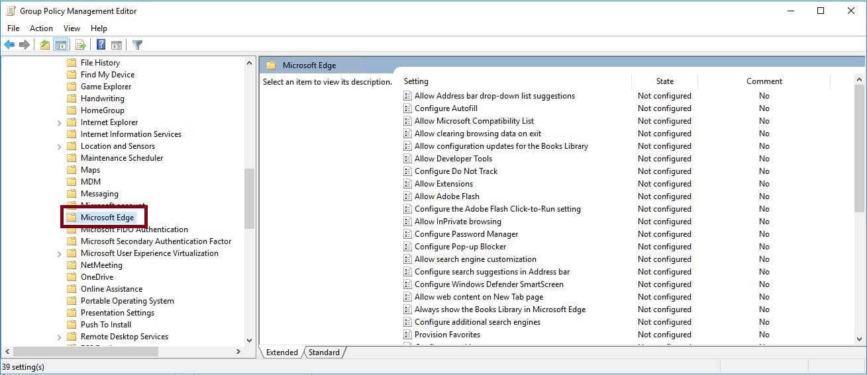The width and height of the screenshot is (867, 375).
Task: Click the policy icon beside Allow Extensions
Action: [408, 184]
